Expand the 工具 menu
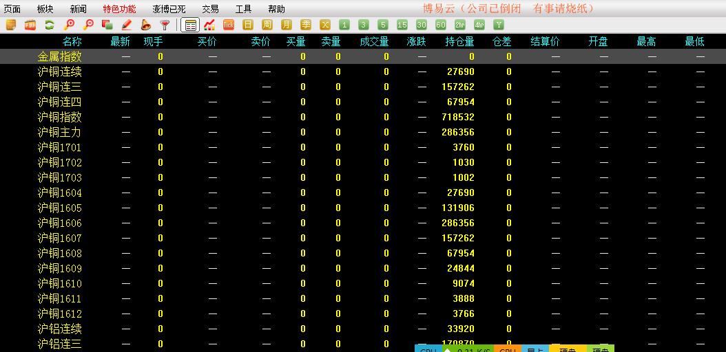726x352 pixels. click(x=243, y=9)
